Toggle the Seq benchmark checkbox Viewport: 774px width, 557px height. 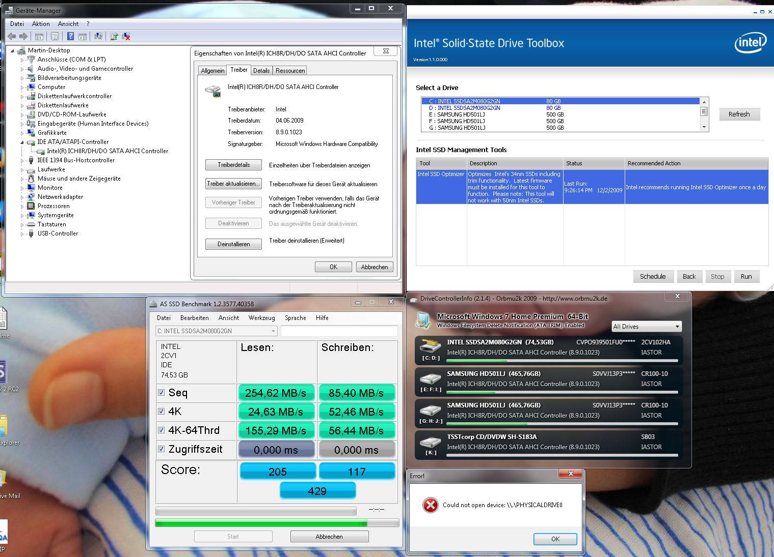pyautogui.click(x=161, y=392)
